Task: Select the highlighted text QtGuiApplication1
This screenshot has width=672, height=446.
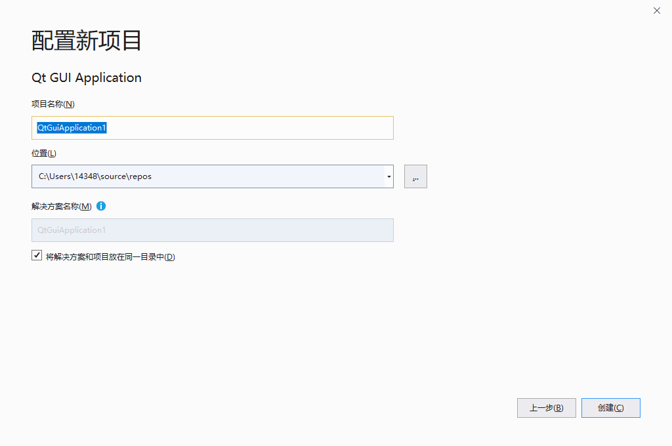Action: 72,127
